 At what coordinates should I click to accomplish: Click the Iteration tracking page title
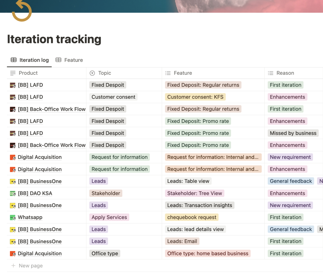(x=54, y=39)
